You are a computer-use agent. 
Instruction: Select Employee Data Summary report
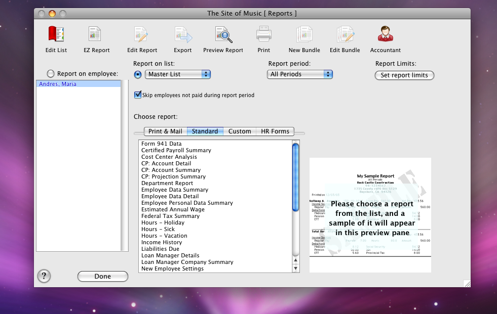click(215, 190)
